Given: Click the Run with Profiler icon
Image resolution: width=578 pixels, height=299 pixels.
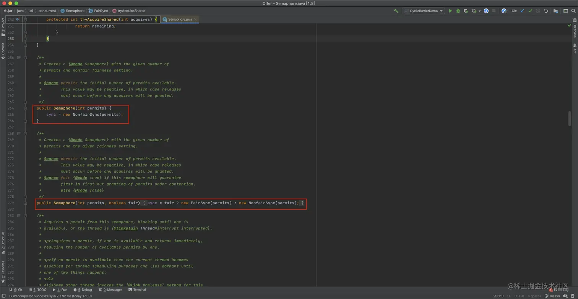Looking at the screenshot, I should pyautogui.click(x=474, y=11).
